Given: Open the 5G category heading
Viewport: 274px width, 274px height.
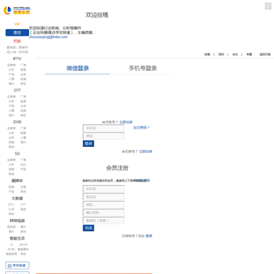Looking at the screenshot, I should [18, 154].
